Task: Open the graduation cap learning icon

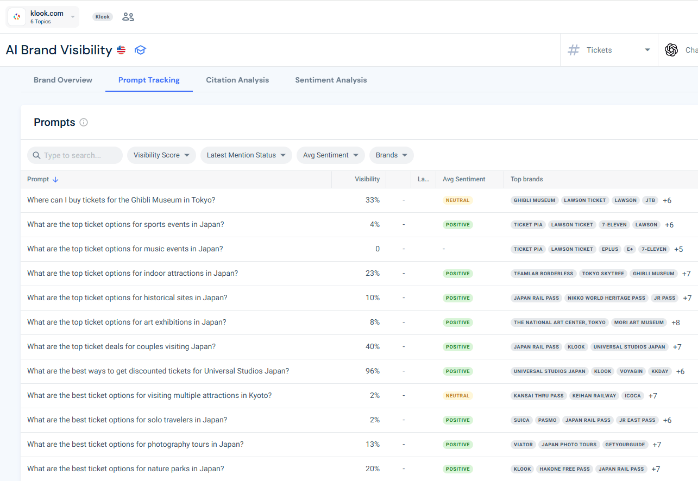Action: click(141, 50)
